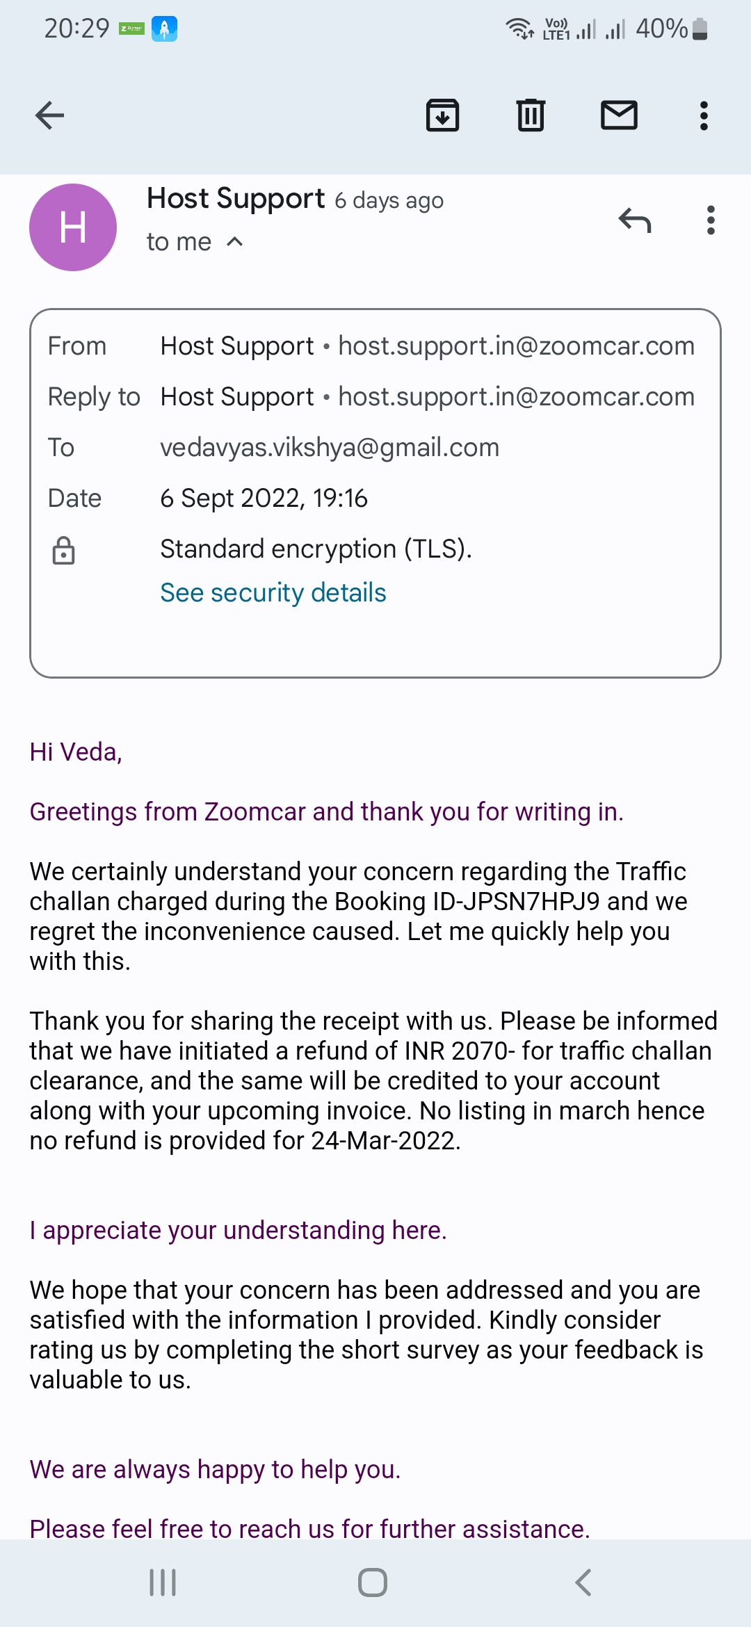This screenshot has height=1627, width=751.
Task: Delete this email with trash icon
Action: click(x=531, y=115)
